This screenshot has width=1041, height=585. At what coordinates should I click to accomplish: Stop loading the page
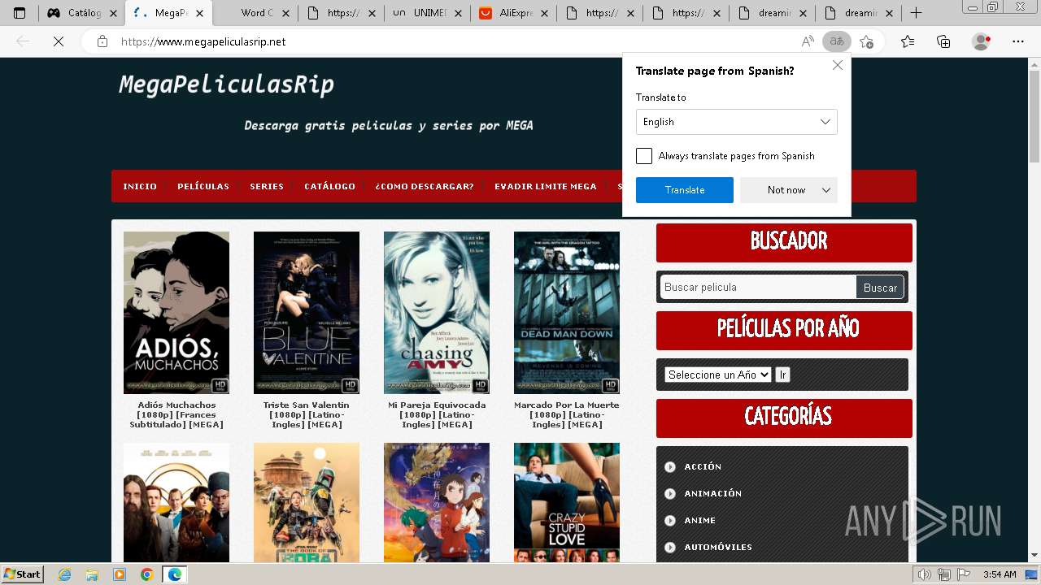[x=59, y=41]
